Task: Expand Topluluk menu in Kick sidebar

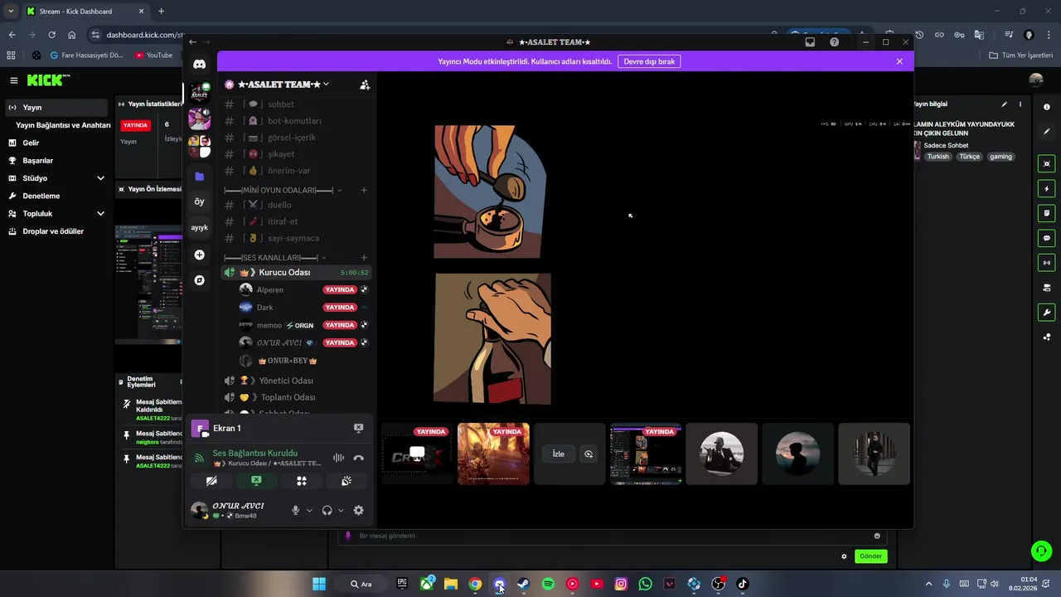Action: click(x=100, y=214)
